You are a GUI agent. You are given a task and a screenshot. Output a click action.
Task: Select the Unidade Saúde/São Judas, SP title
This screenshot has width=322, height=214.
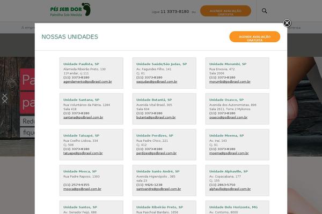pyautogui.click(x=162, y=64)
